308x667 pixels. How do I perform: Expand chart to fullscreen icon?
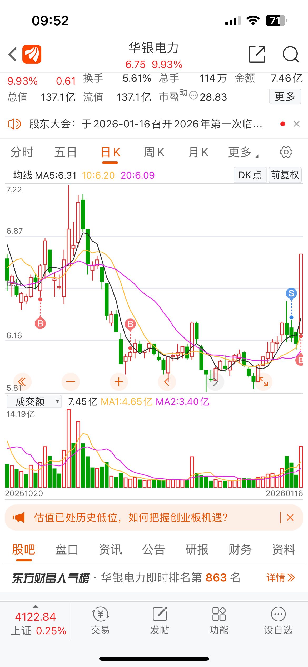[263, 382]
